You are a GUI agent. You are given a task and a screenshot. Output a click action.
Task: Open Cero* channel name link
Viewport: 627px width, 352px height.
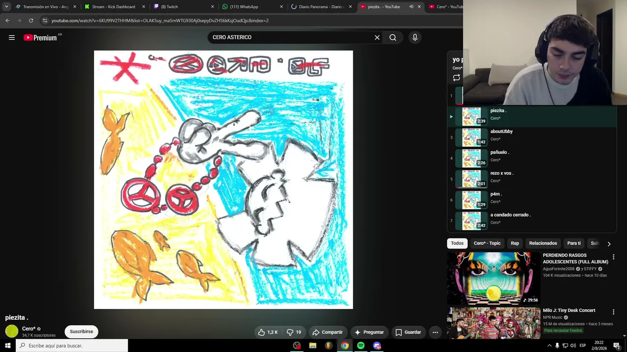(28, 329)
